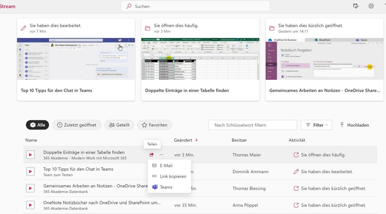Click the Stream app title
Screen dimensions: 386x214
(8, 6)
